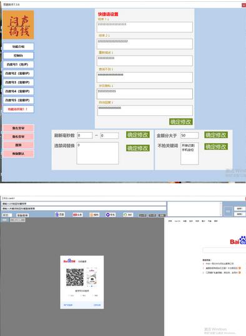Viewport: 246px width, 336px height.
Task: Click the red 功能待开发 sidebar button
Action: (18, 109)
